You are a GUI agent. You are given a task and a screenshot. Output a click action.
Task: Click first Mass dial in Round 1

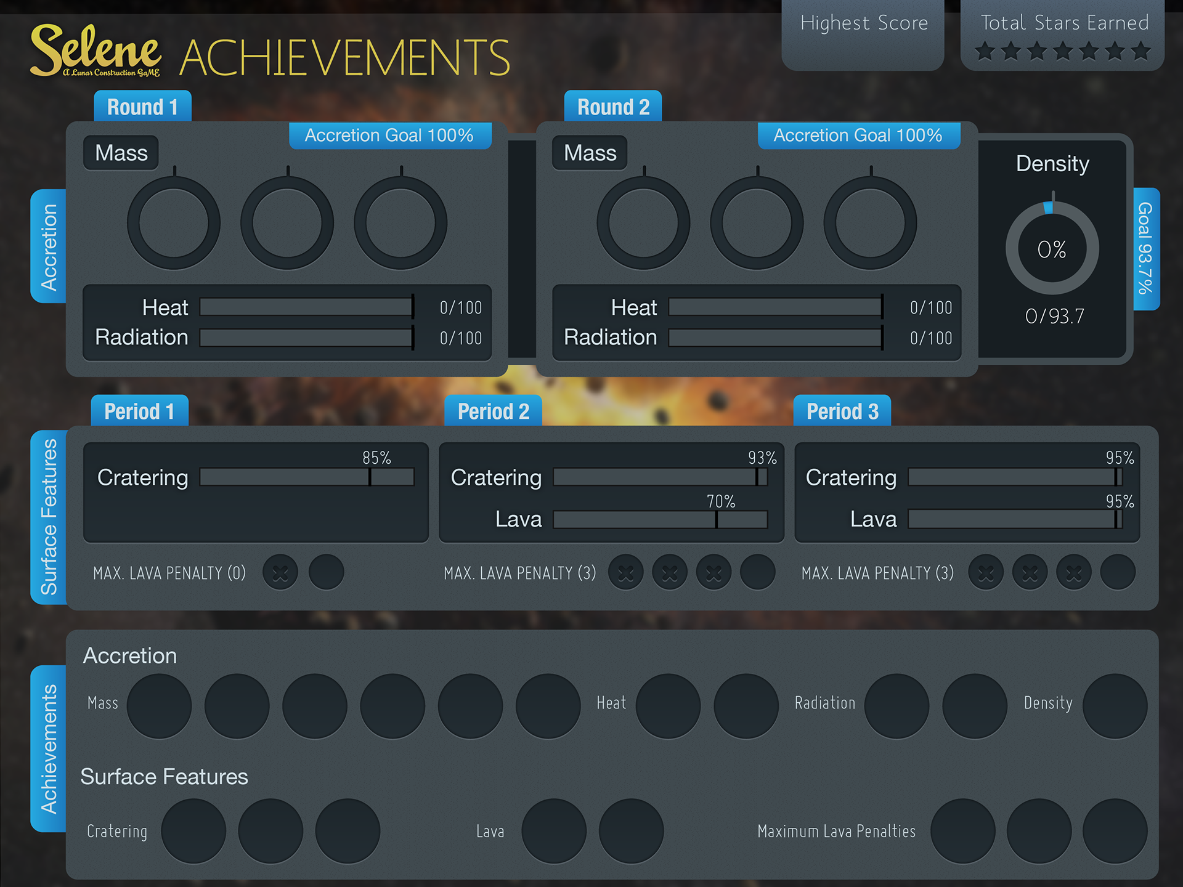[174, 223]
